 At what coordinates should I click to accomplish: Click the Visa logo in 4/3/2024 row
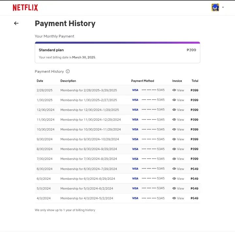[x=135, y=198]
